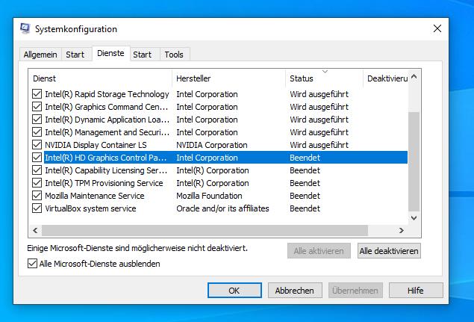Click the Alle aktivieren button
This screenshot has width=474, height=322.
pos(319,251)
